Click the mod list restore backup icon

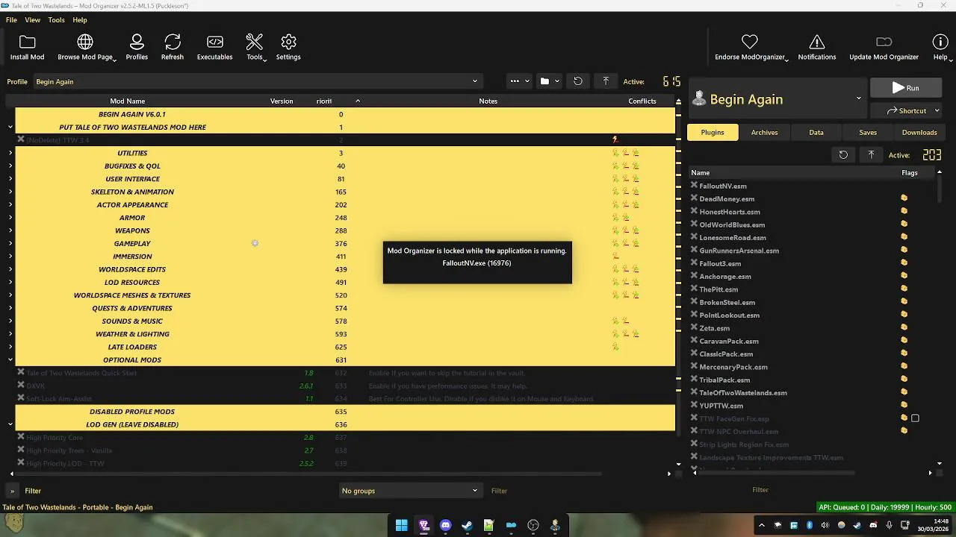pos(577,81)
